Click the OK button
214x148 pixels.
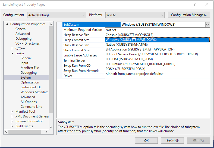click(146, 140)
